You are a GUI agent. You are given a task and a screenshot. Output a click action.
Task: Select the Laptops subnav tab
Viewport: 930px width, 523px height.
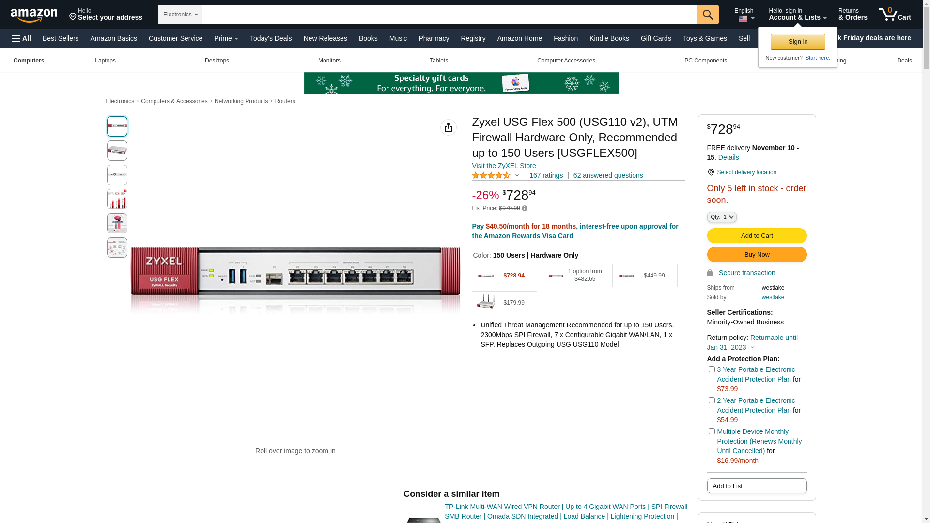click(105, 61)
